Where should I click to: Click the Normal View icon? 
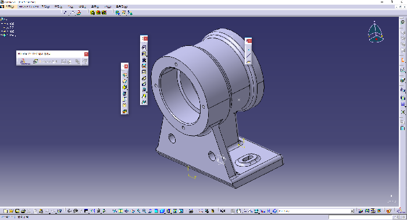coord(150,211)
